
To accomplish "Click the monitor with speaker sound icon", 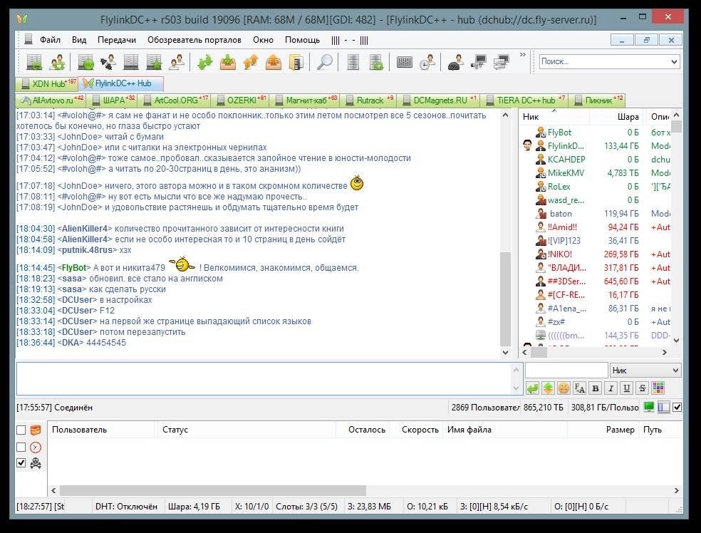I will (x=479, y=62).
